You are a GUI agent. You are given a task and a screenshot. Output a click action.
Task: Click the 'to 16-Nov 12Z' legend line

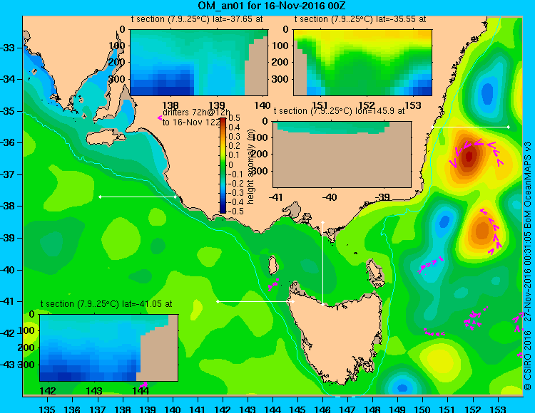191,122
